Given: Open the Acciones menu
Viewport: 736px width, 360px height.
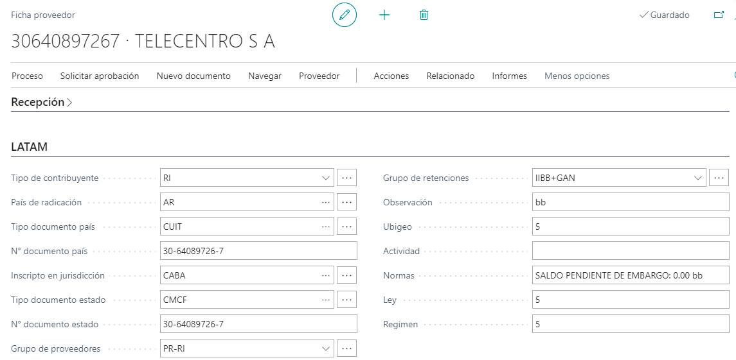Looking at the screenshot, I should [391, 76].
